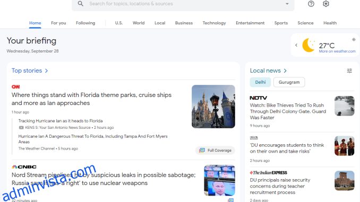This screenshot has width=360, height=202.
Task: Open Hurricane Ian Dangerous Threat story
Action: tap(93, 139)
